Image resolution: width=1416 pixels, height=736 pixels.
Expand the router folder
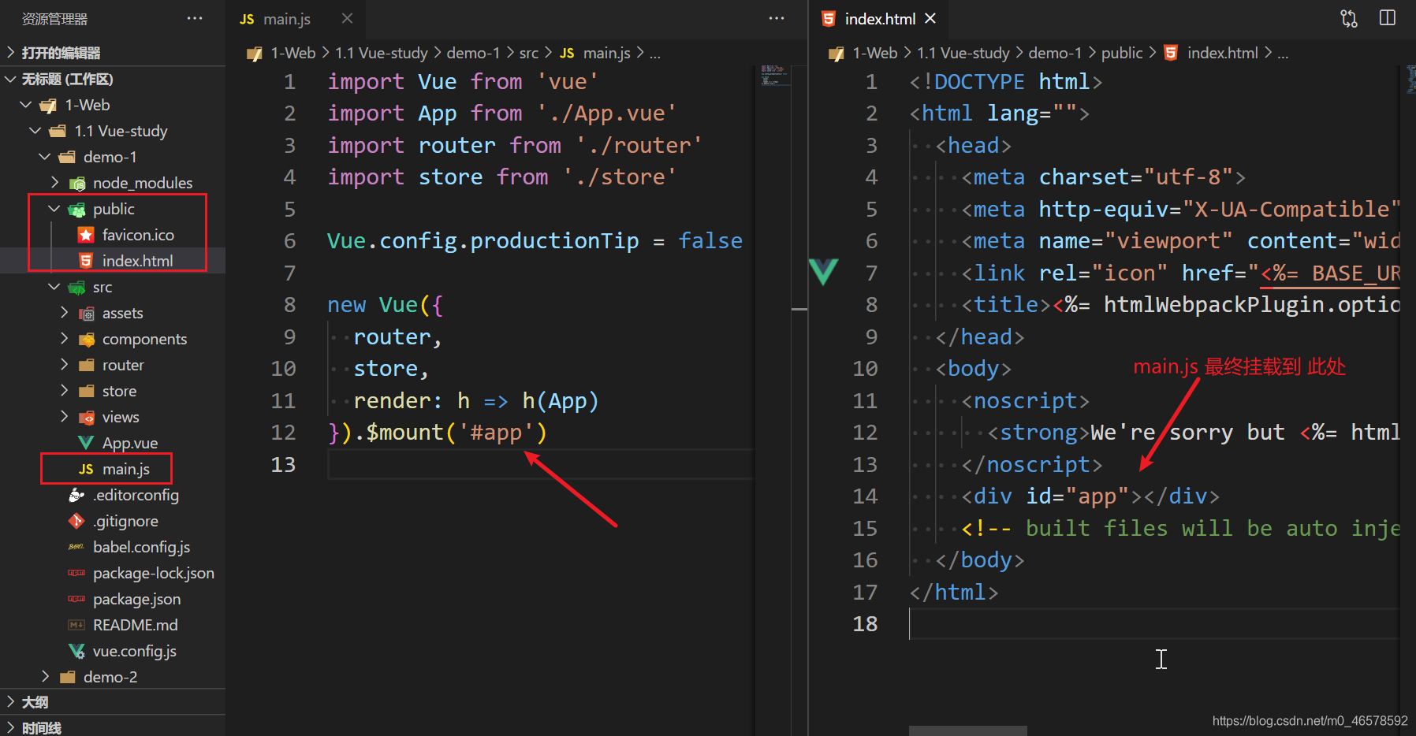(64, 365)
